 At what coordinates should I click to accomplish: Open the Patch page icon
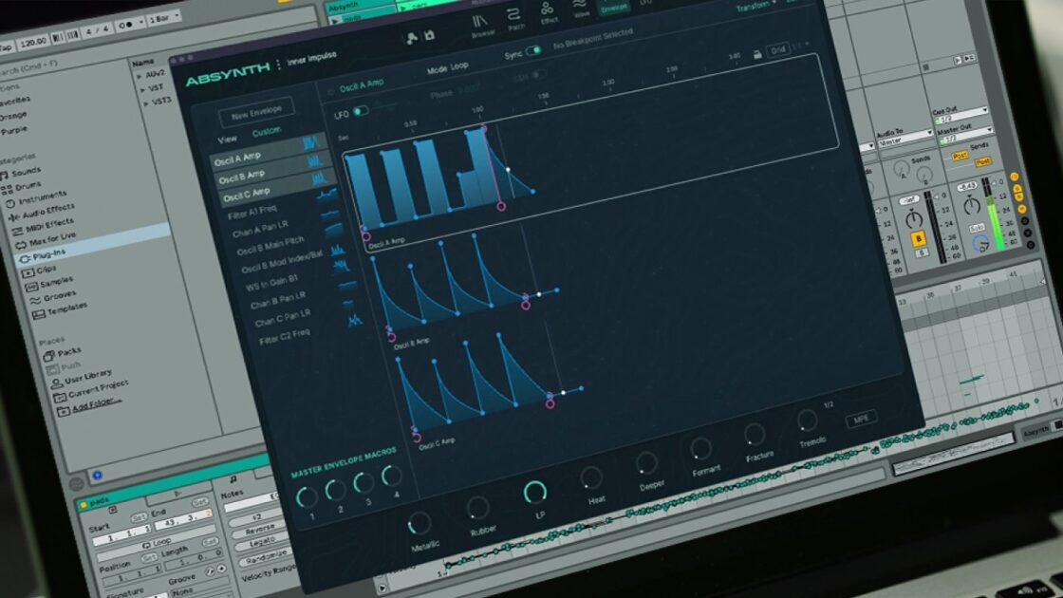(516, 17)
